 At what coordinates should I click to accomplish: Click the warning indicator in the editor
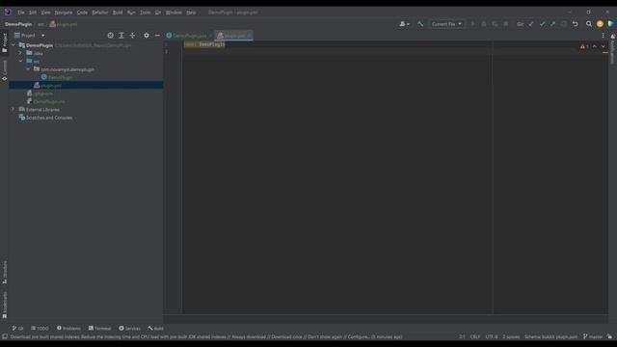tap(584, 46)
